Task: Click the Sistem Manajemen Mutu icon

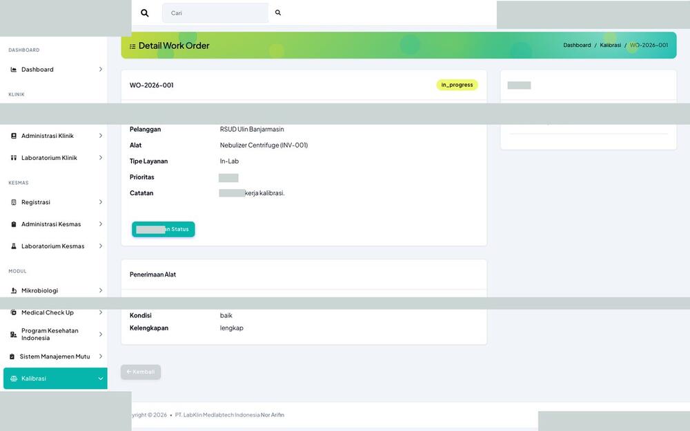Action: [12, 357]
